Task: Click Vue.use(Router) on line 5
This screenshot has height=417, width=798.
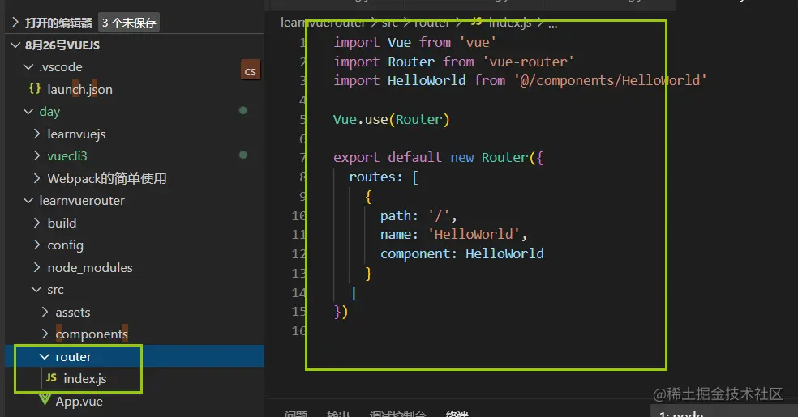Action: 392,119
